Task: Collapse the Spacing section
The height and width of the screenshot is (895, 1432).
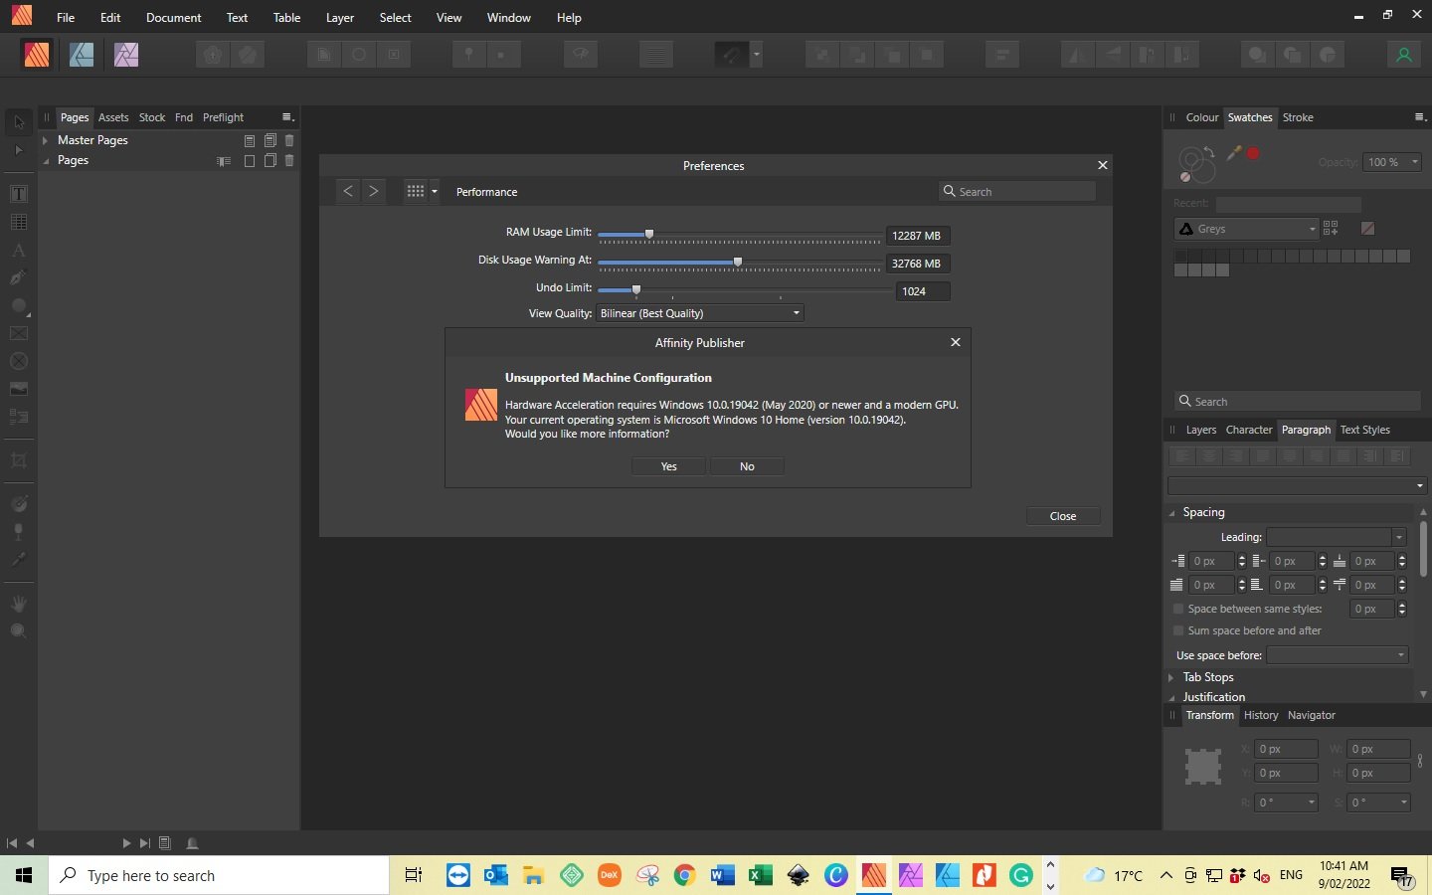Action: click(x=1172, y=513)
